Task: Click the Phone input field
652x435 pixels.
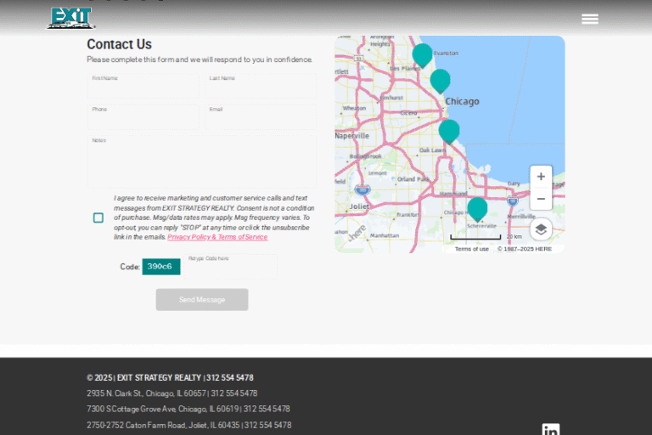Action: (143, 117)
